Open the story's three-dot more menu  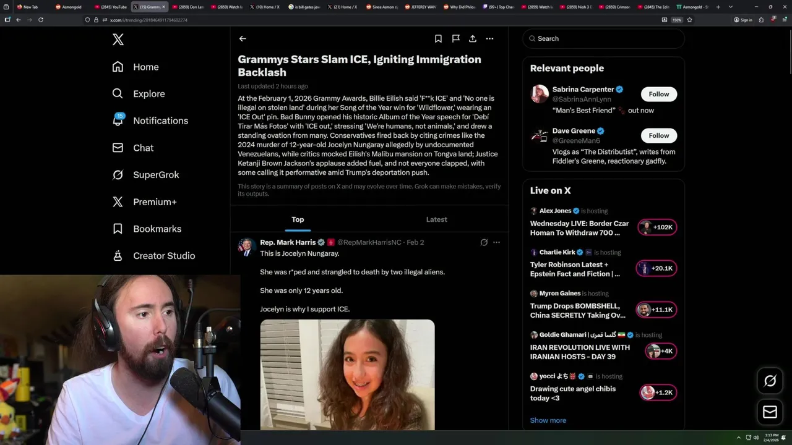(489, 38)
